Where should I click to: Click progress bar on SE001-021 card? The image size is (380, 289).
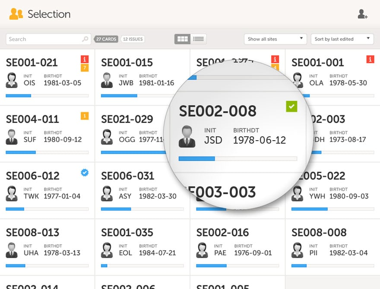(x=47, y=96)
